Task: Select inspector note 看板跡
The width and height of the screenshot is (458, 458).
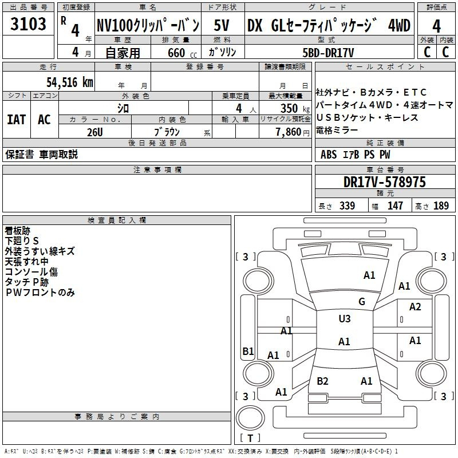Action: coord(18,231)
